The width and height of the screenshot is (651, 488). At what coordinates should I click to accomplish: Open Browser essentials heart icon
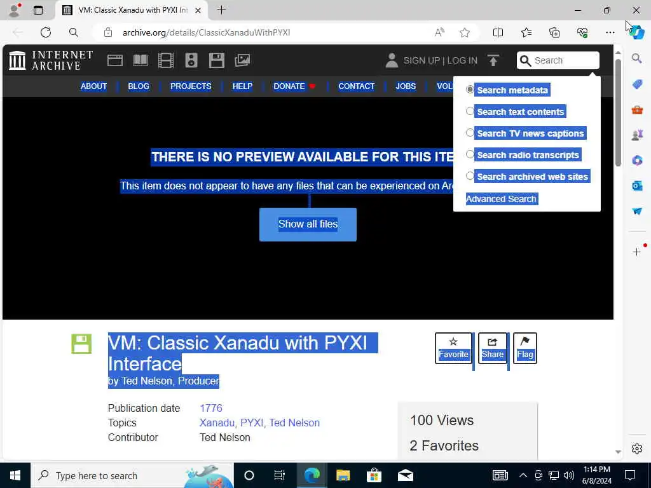tap(582, 32)
